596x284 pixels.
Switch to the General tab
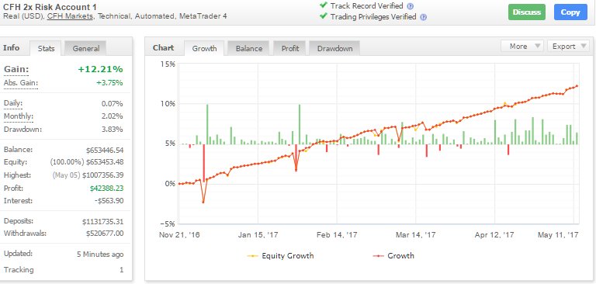point(86,49)
